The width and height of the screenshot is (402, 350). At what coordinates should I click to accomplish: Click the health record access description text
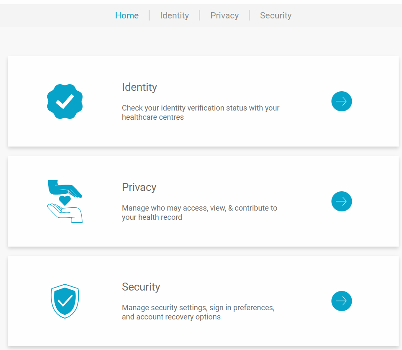click(x=199, y=212)
